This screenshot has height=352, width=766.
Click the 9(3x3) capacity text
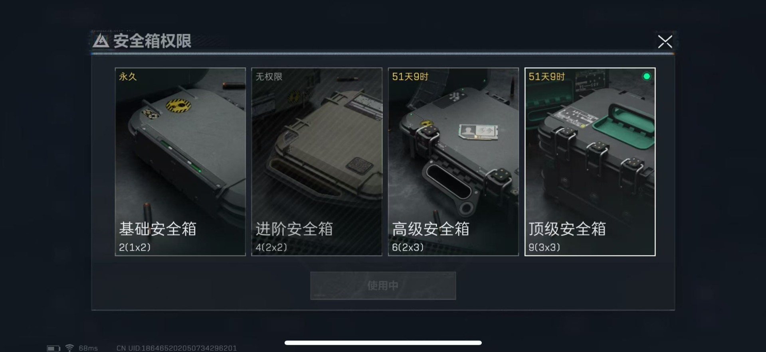click(544, 247)
